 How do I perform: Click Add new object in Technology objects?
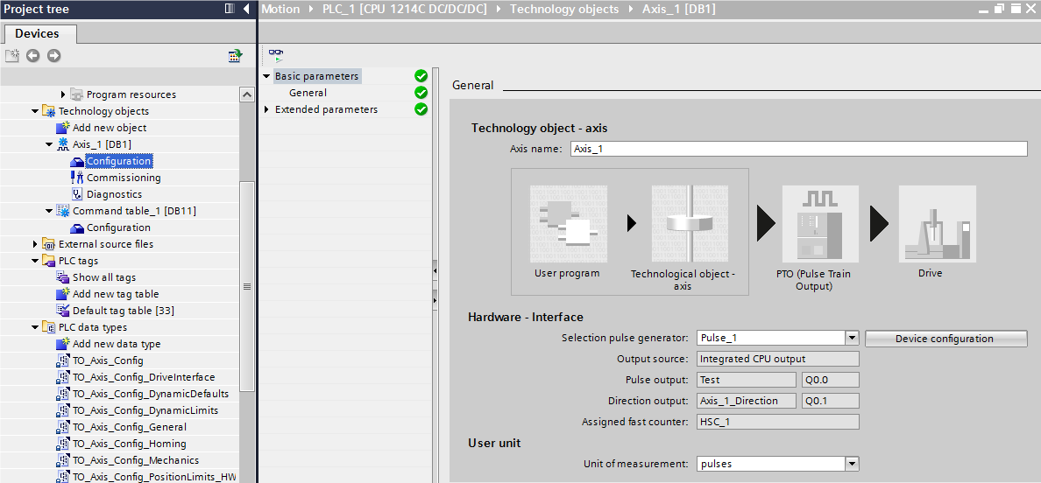coord(110,128)
